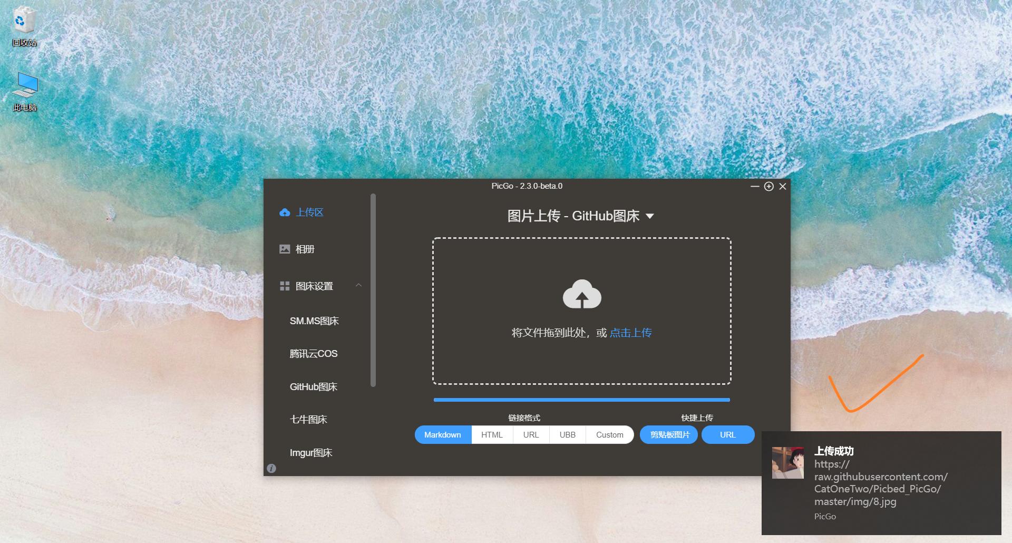Image resolution: width=1012 pixels, height=543 pixels.
Task: Choose HTML link format
Action: click(492, 435)
